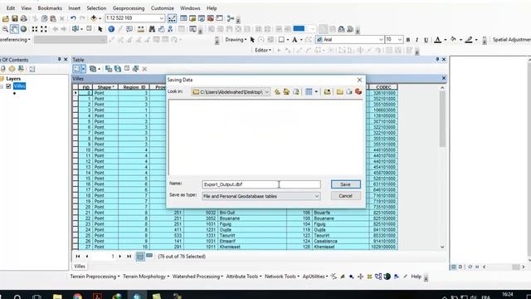Click the red toolbox icon in Saving Data dialog

coord(358,92)
